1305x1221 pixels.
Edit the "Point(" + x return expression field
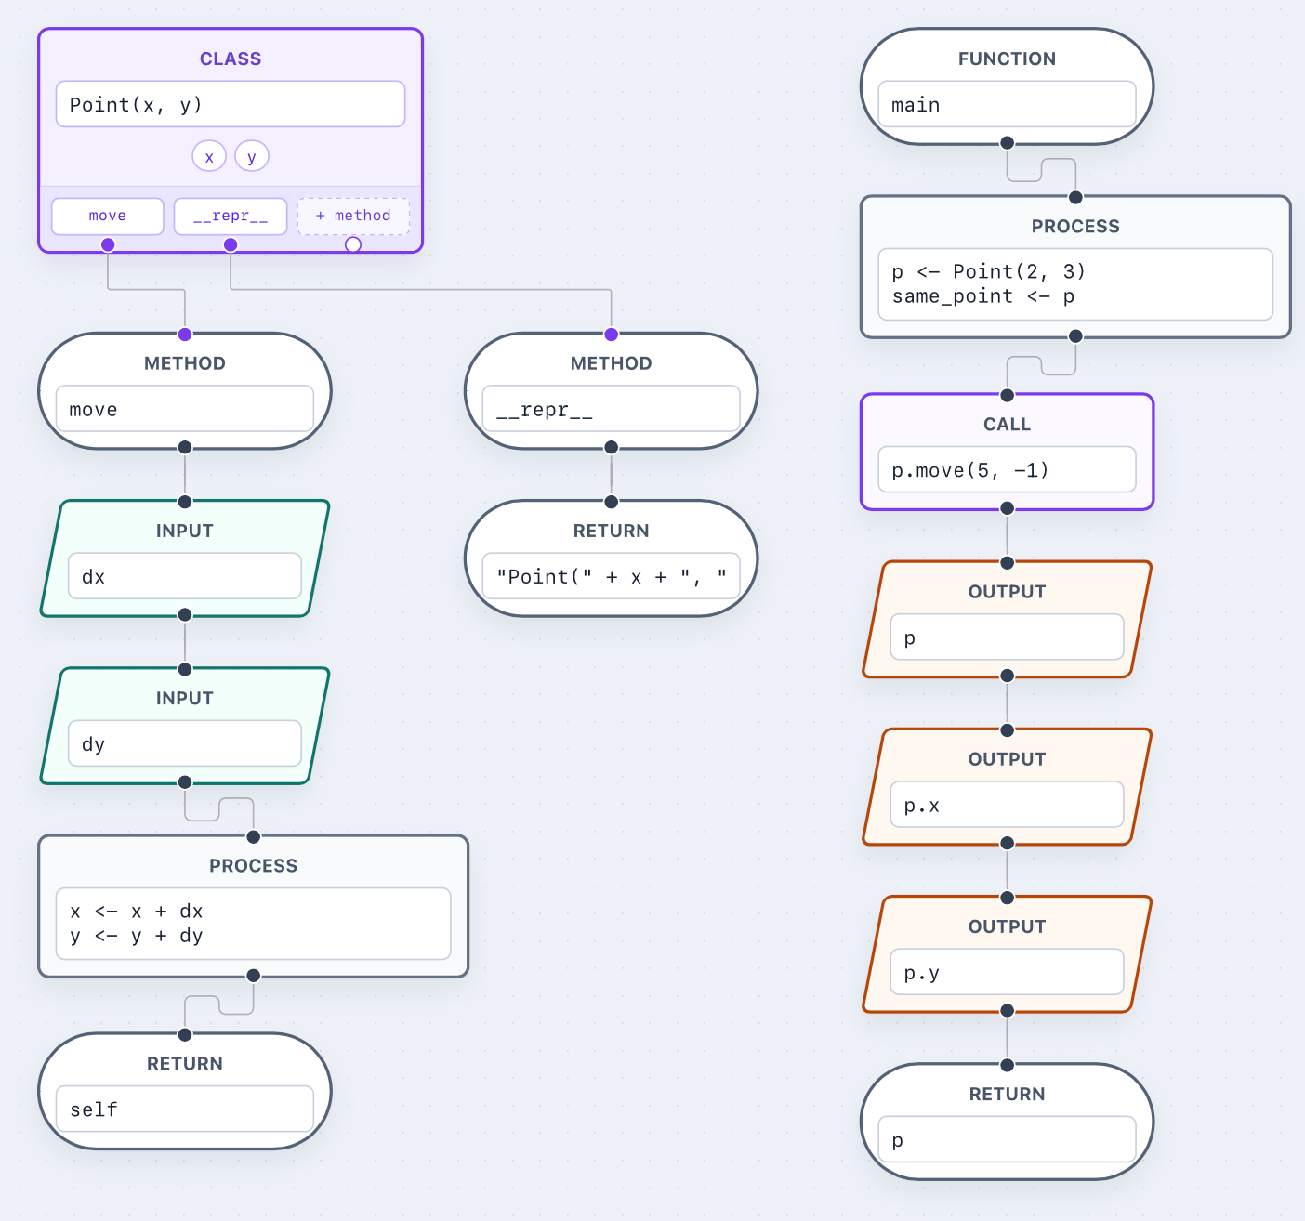pyautogui.click(x=612, y=576)
